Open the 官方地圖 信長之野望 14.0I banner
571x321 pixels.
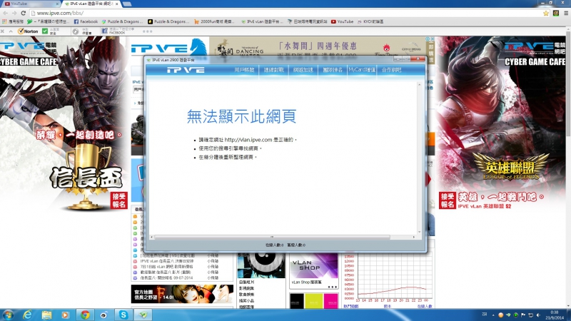click(182, 294)
